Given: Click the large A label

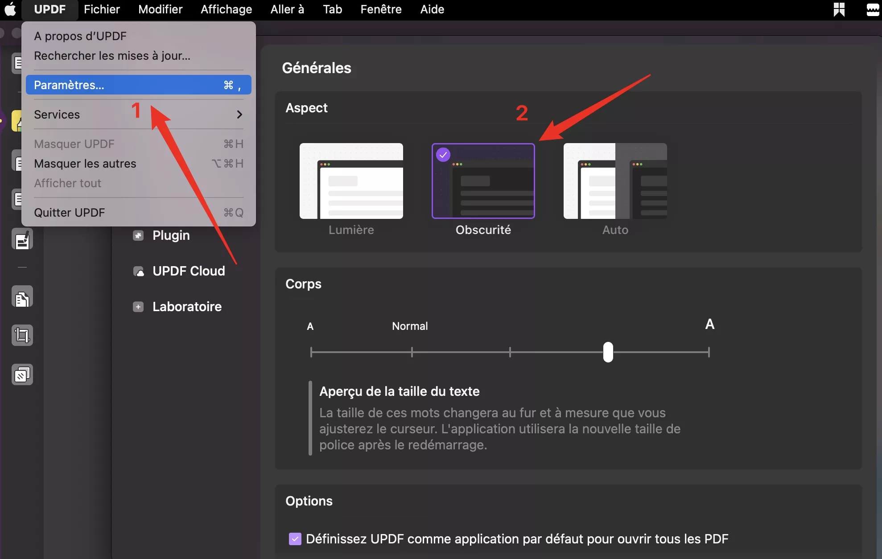Looking at the screenshot, I should pos(710,324).
